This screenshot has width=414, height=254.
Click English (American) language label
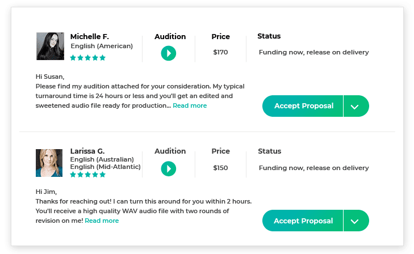(x=102, y=46)
